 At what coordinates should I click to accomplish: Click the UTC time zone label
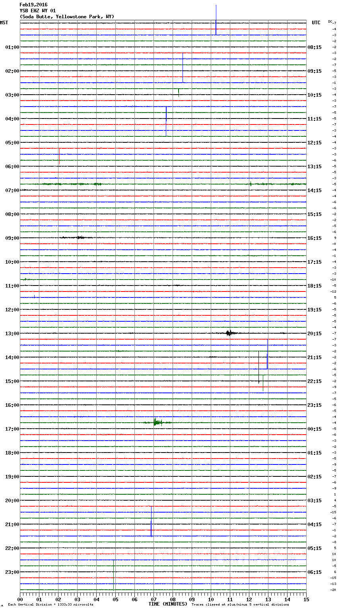pyautogui.click(x=316, y=23)
